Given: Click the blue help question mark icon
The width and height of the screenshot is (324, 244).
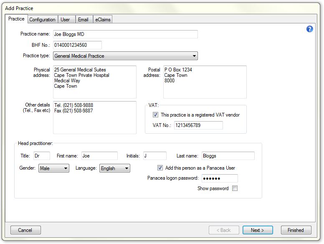Looking at the screenshot, I should (x=309, y=29).
